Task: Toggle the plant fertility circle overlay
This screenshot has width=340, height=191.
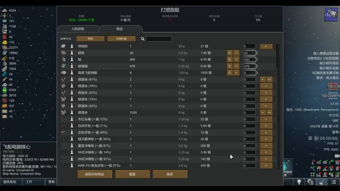Action: tap(331, 168)
